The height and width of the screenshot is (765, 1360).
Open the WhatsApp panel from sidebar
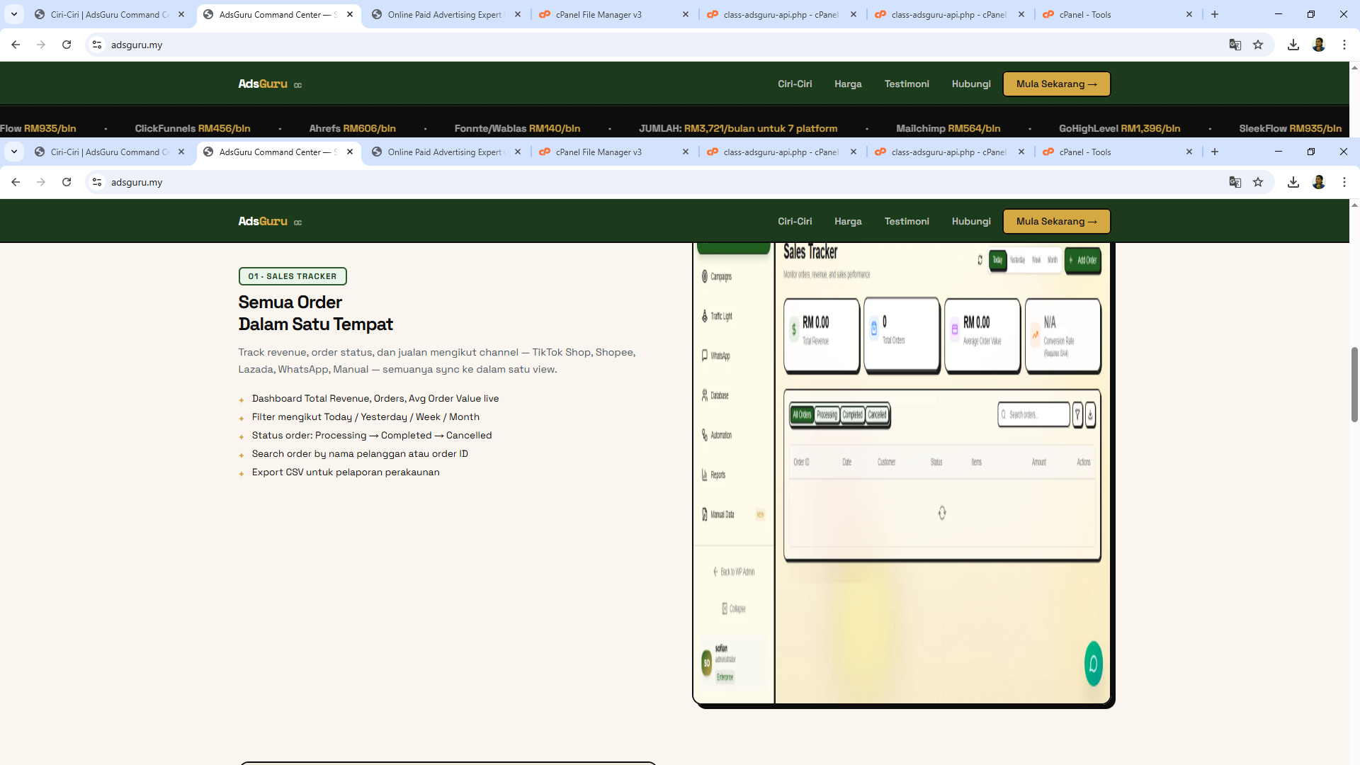[718, 356]
